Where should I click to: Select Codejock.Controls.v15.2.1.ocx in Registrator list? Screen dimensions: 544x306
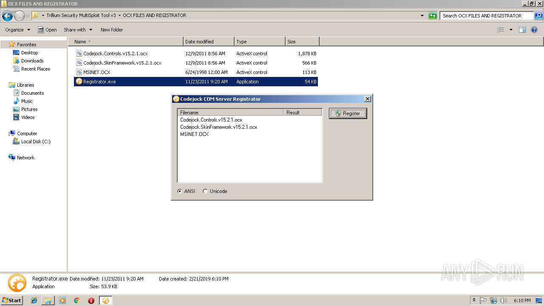[x=211, y=120]
